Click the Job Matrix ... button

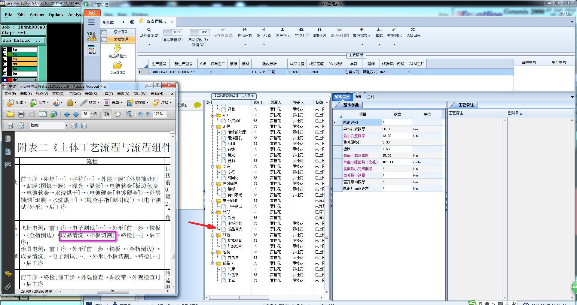point(23,40)
